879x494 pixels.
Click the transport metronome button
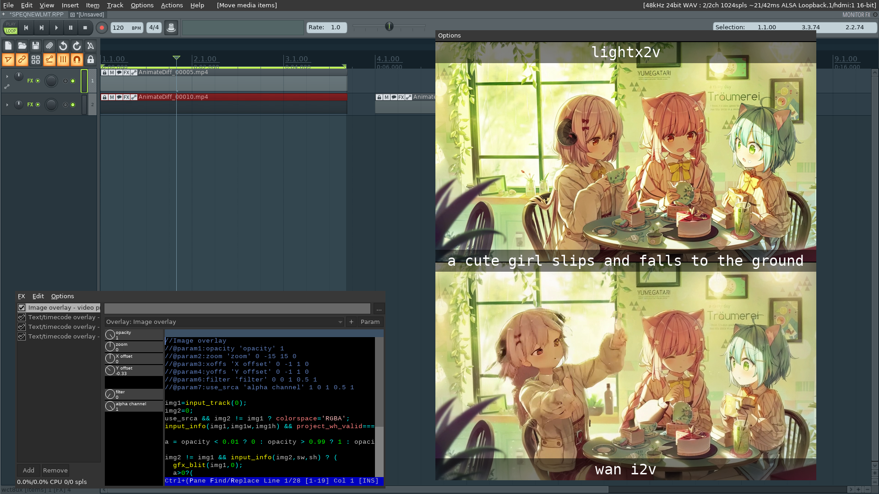pyautogui.click(x=171, y=27)
